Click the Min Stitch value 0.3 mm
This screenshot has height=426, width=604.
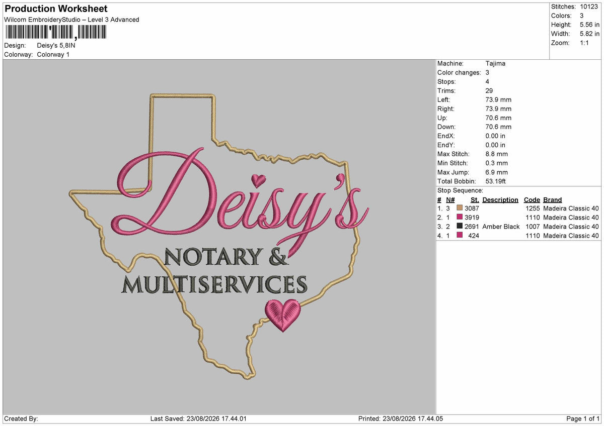[497, 163]
